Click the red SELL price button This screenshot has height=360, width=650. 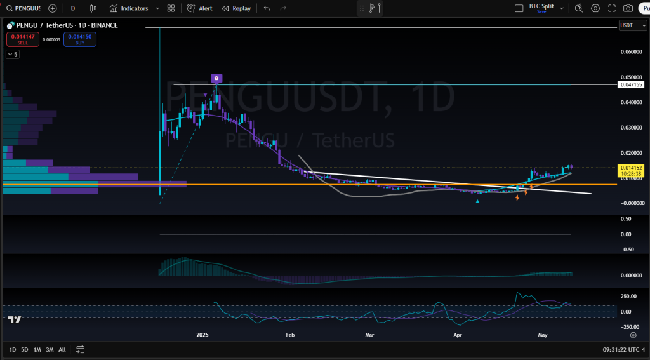coord(23,39)
